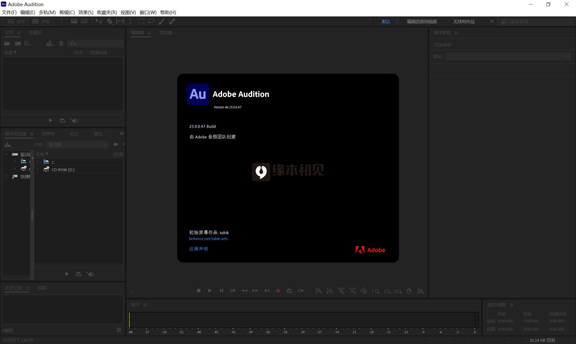Select the Lasso selection tool

pyautogui.click(x=151, y=21)
